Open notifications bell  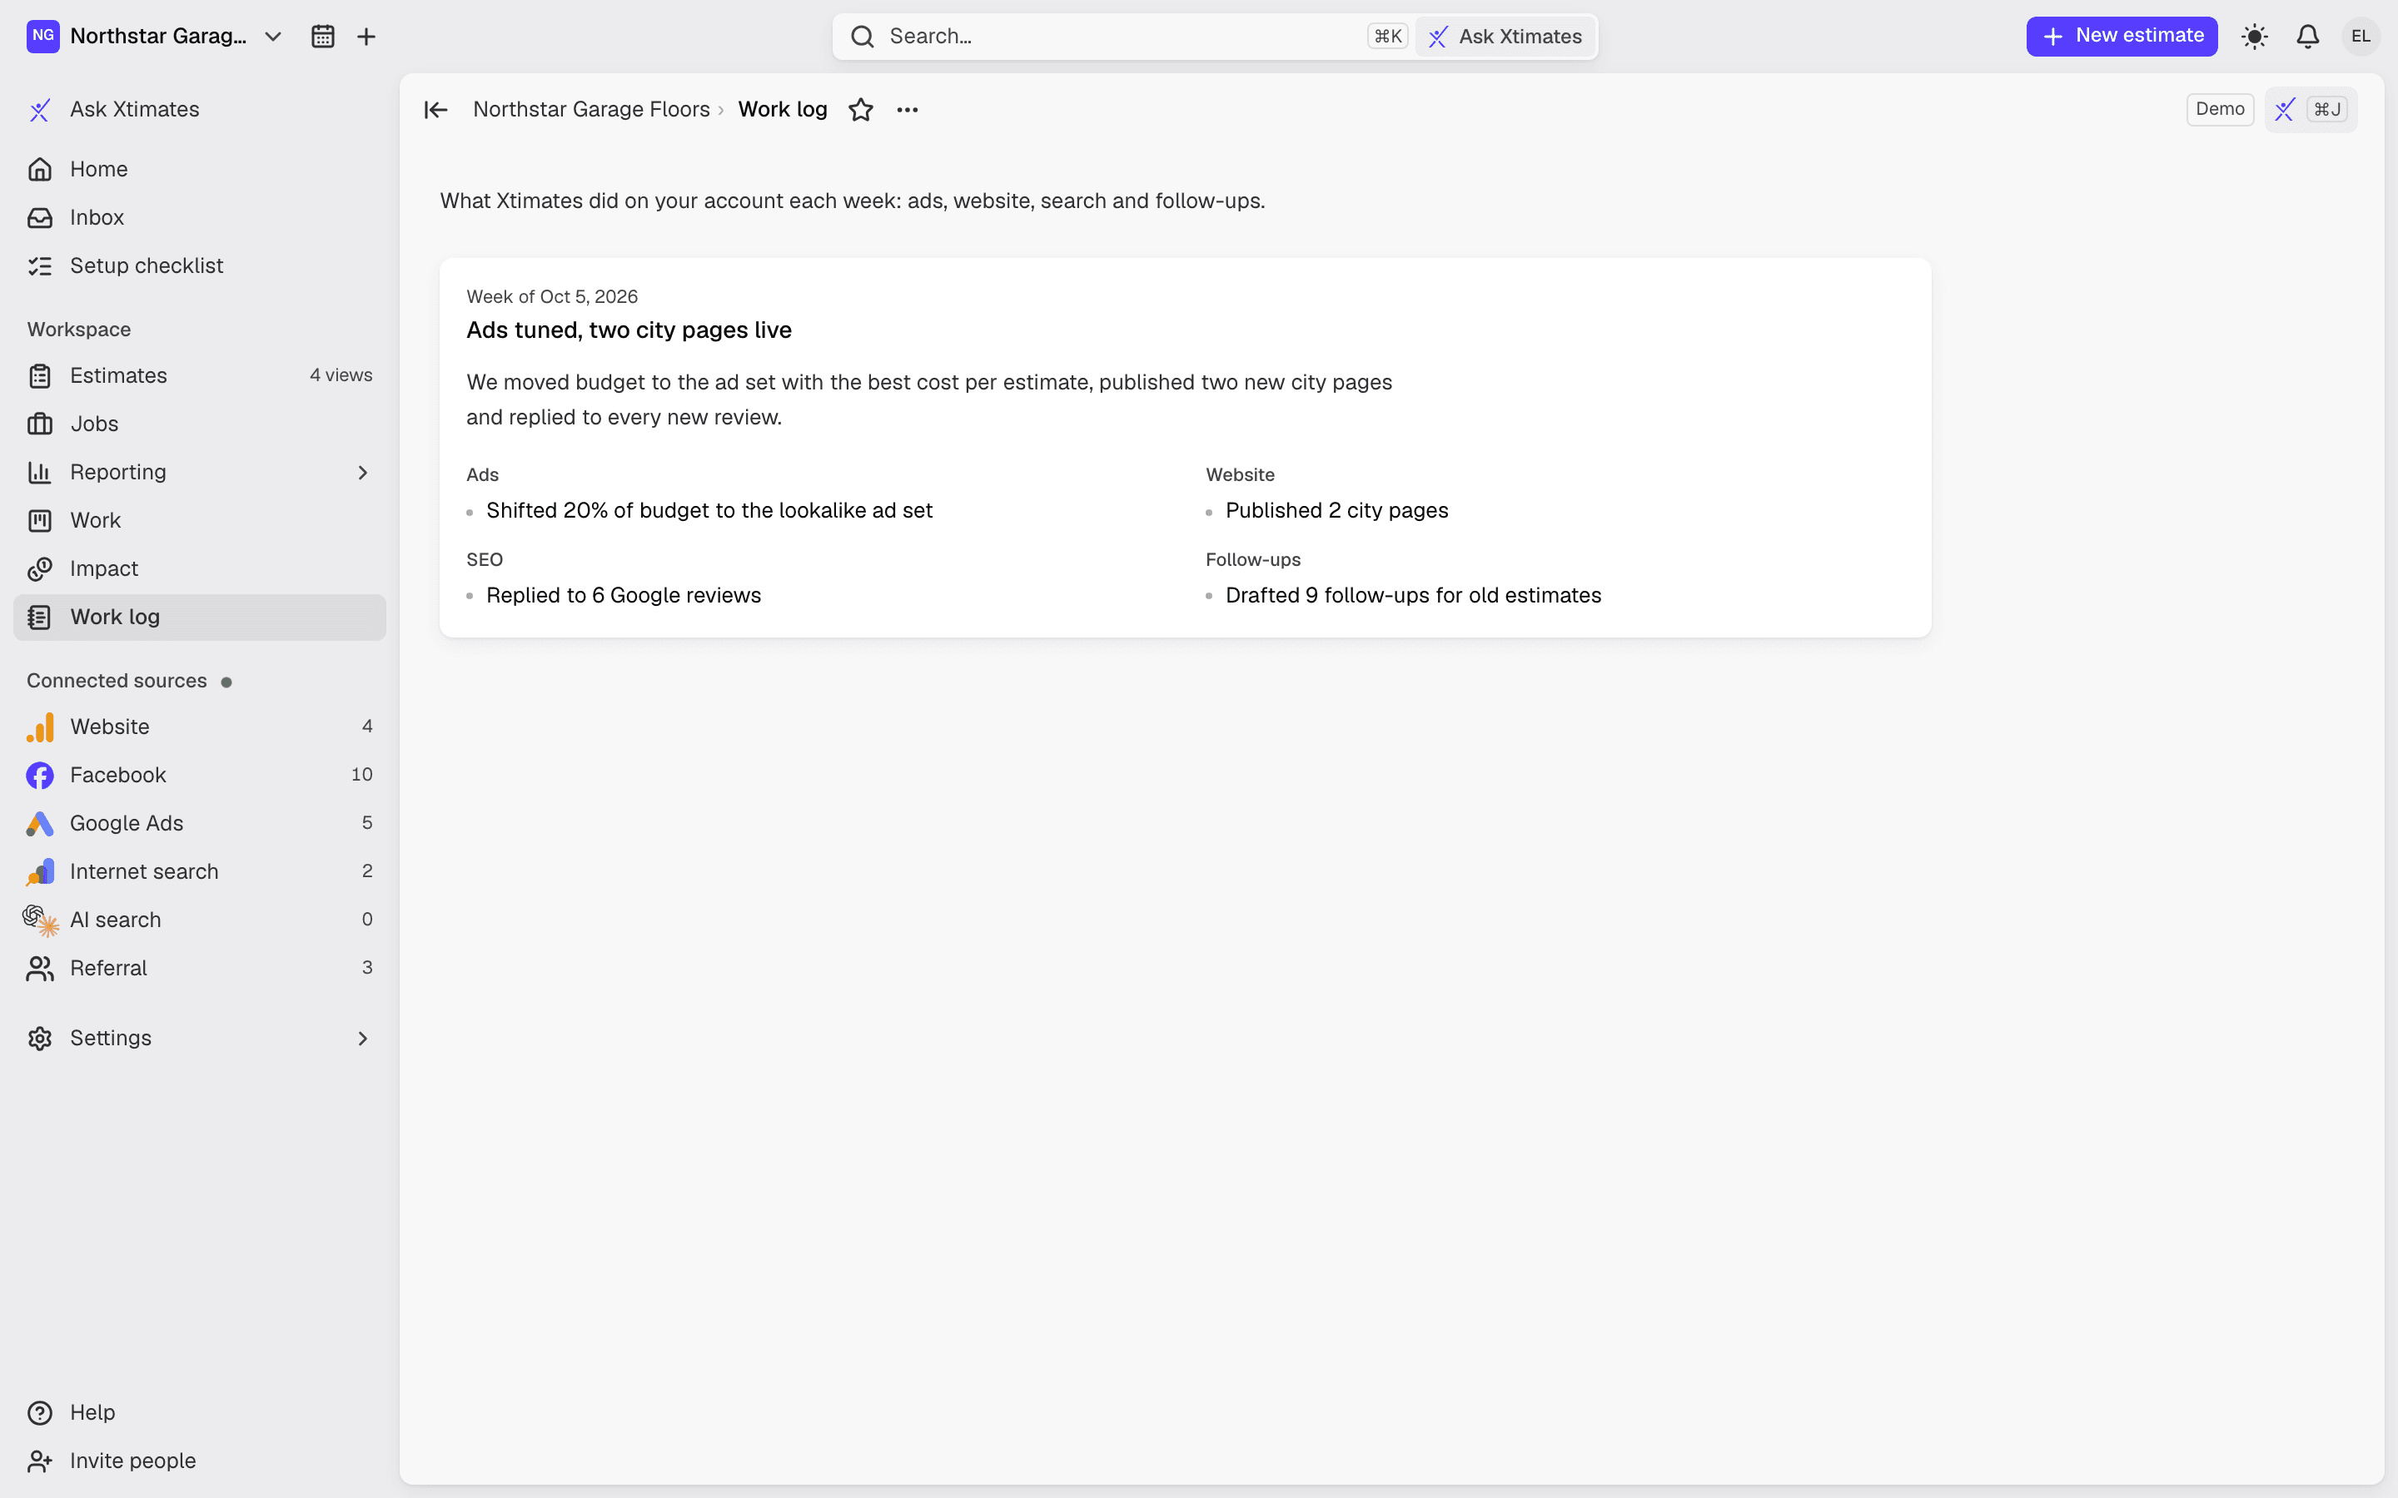tap(2308, 37)
